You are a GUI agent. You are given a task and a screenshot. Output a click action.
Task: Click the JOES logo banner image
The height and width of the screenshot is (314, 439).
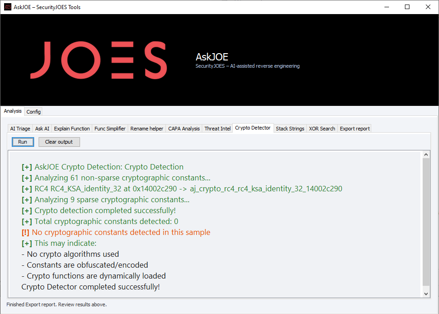pos(99,60)
